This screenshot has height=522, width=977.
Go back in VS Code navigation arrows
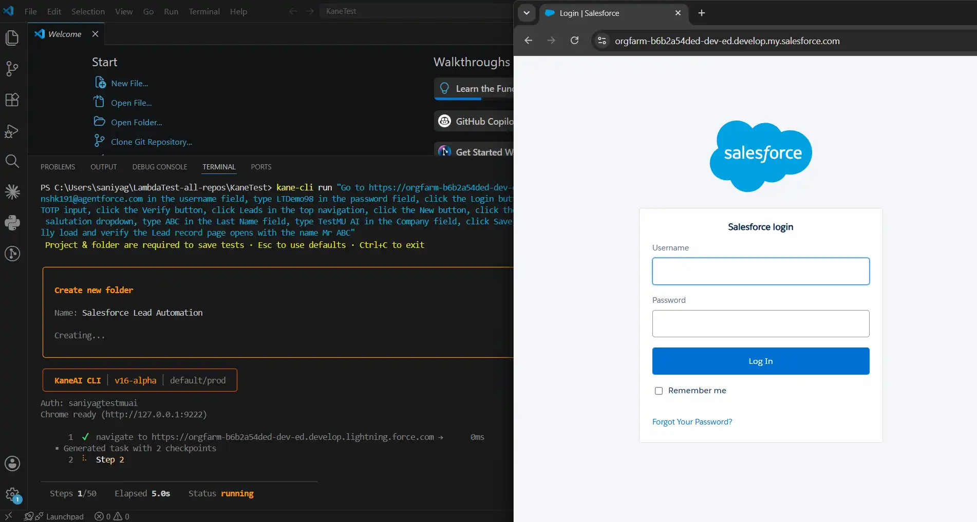[293, 11]
